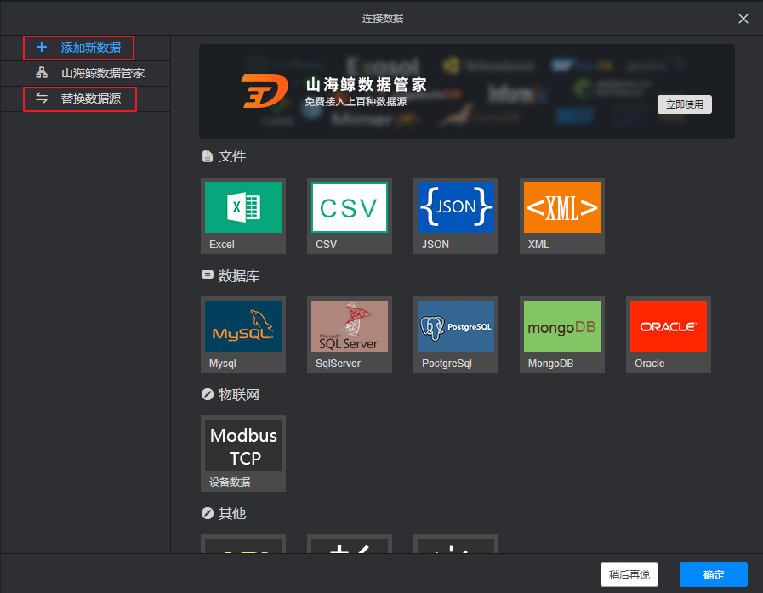Image resolution: width=763 pixels, height=593 pixels.
Task: Click the 文件 section document icon
Action: coord(208,156)
